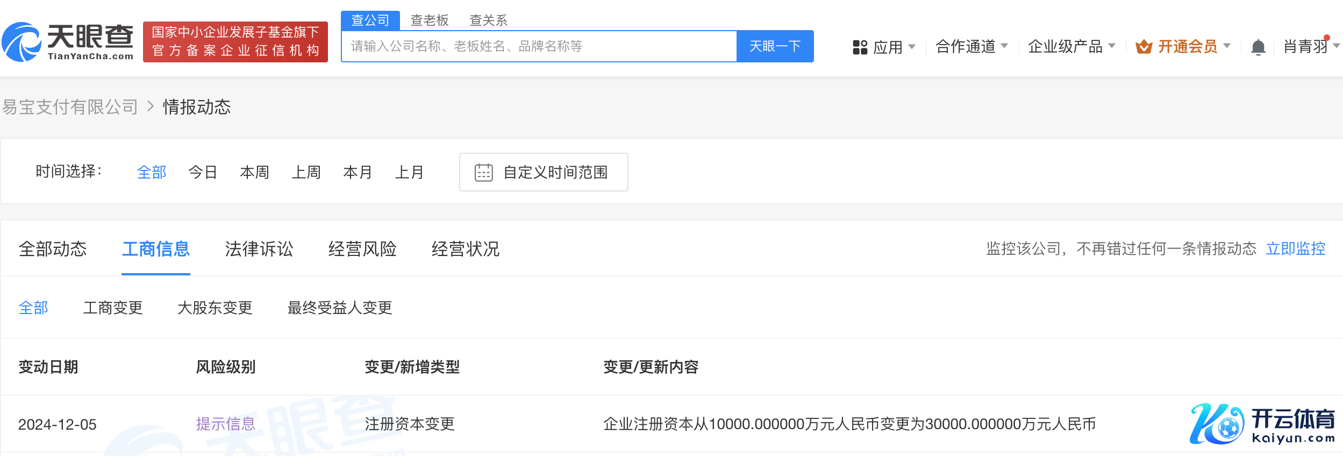Open the 肖青羽 user account menu
This screenshot has width=1343, height=456.
coord(1310,47)
